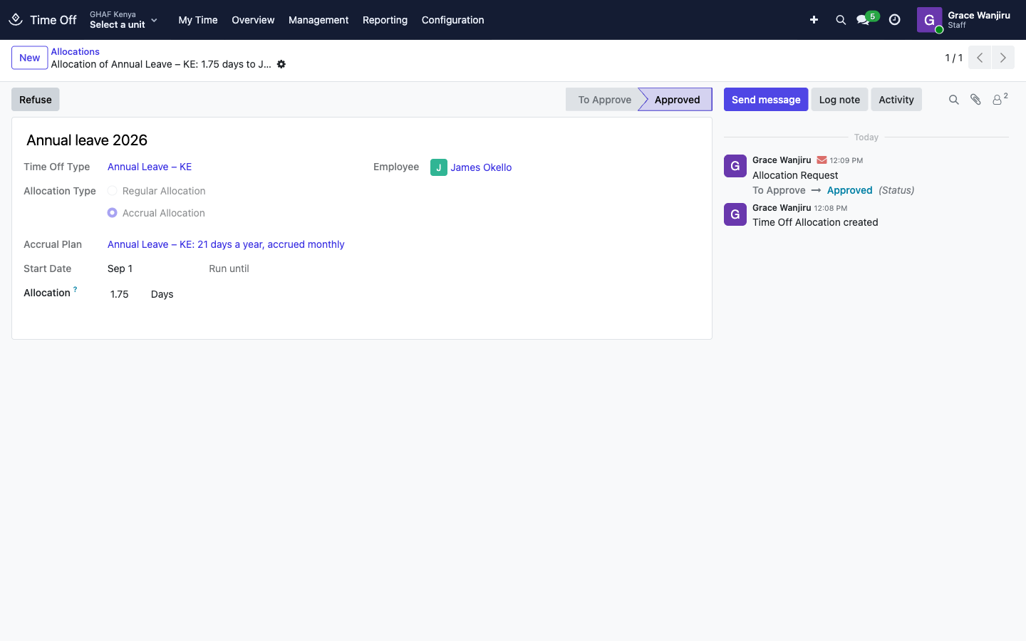Open the Time Off app home icon
The height and width of the screenshot is (641, 1026).
click(x=16, y=20)
